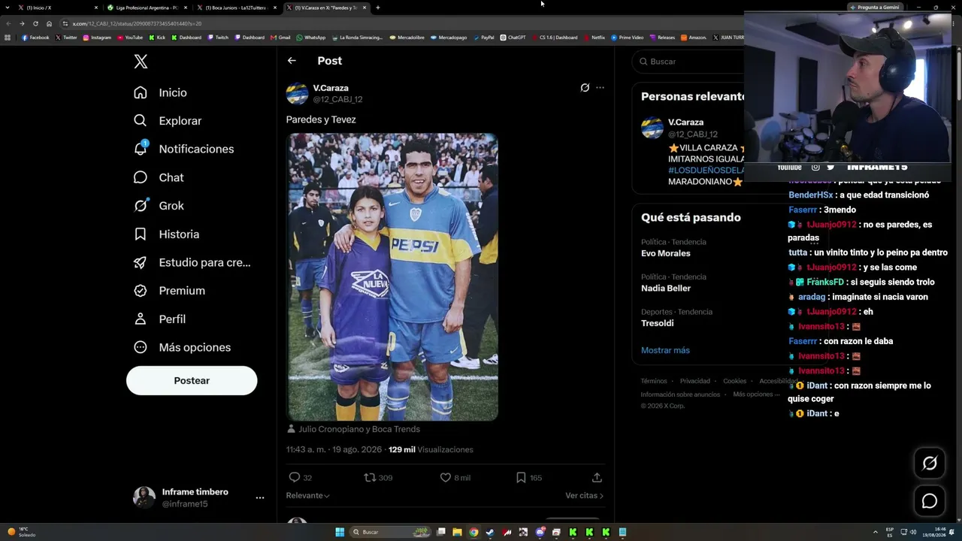Open the Twitch bookmark
Image resolution: width=962 pixels, height=541 pixels.
pyautogui.click(x=218, y=38)
